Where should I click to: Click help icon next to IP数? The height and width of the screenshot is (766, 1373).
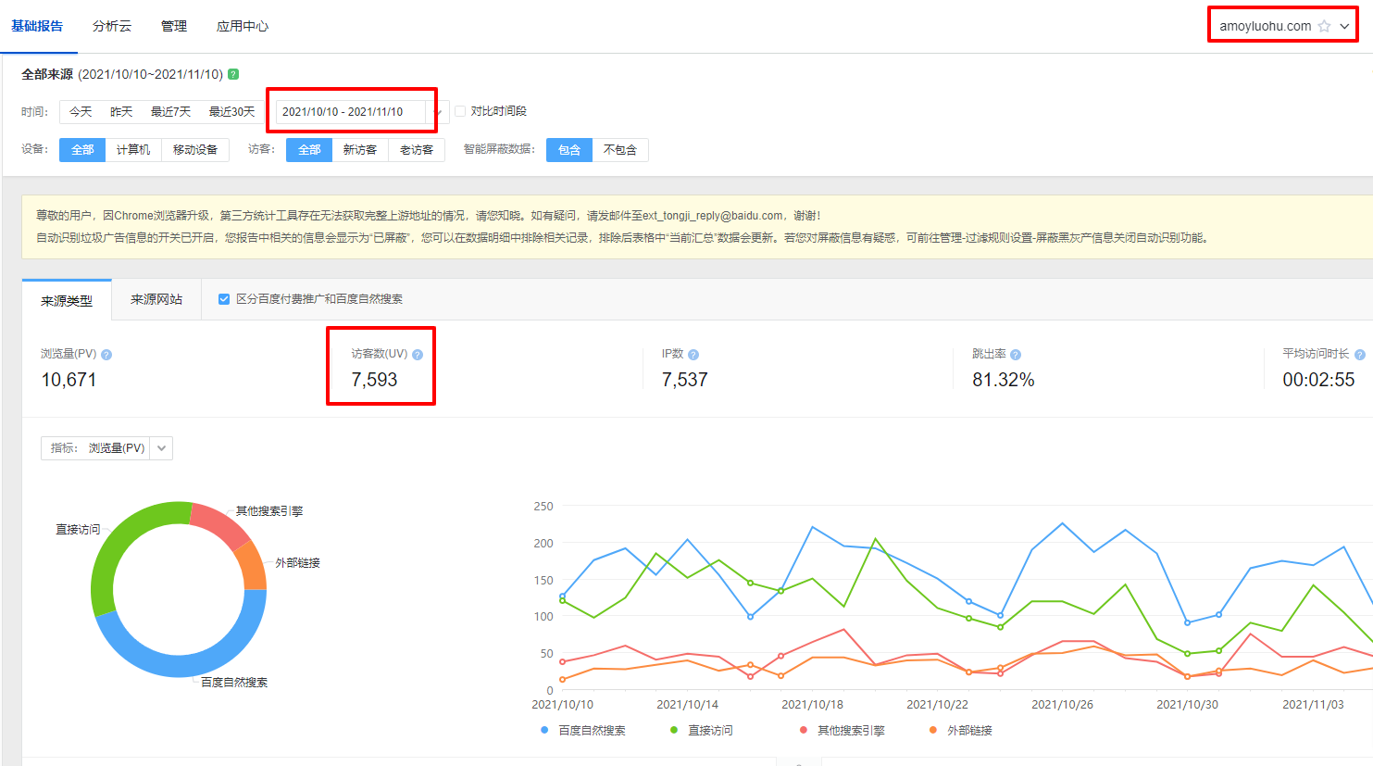coord(693,355)
